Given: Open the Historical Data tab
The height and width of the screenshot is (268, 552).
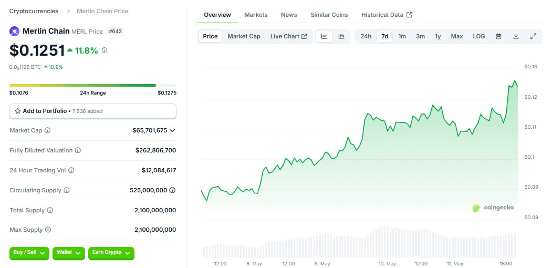Looking at the screenshot, I should (x=387, y=15).
